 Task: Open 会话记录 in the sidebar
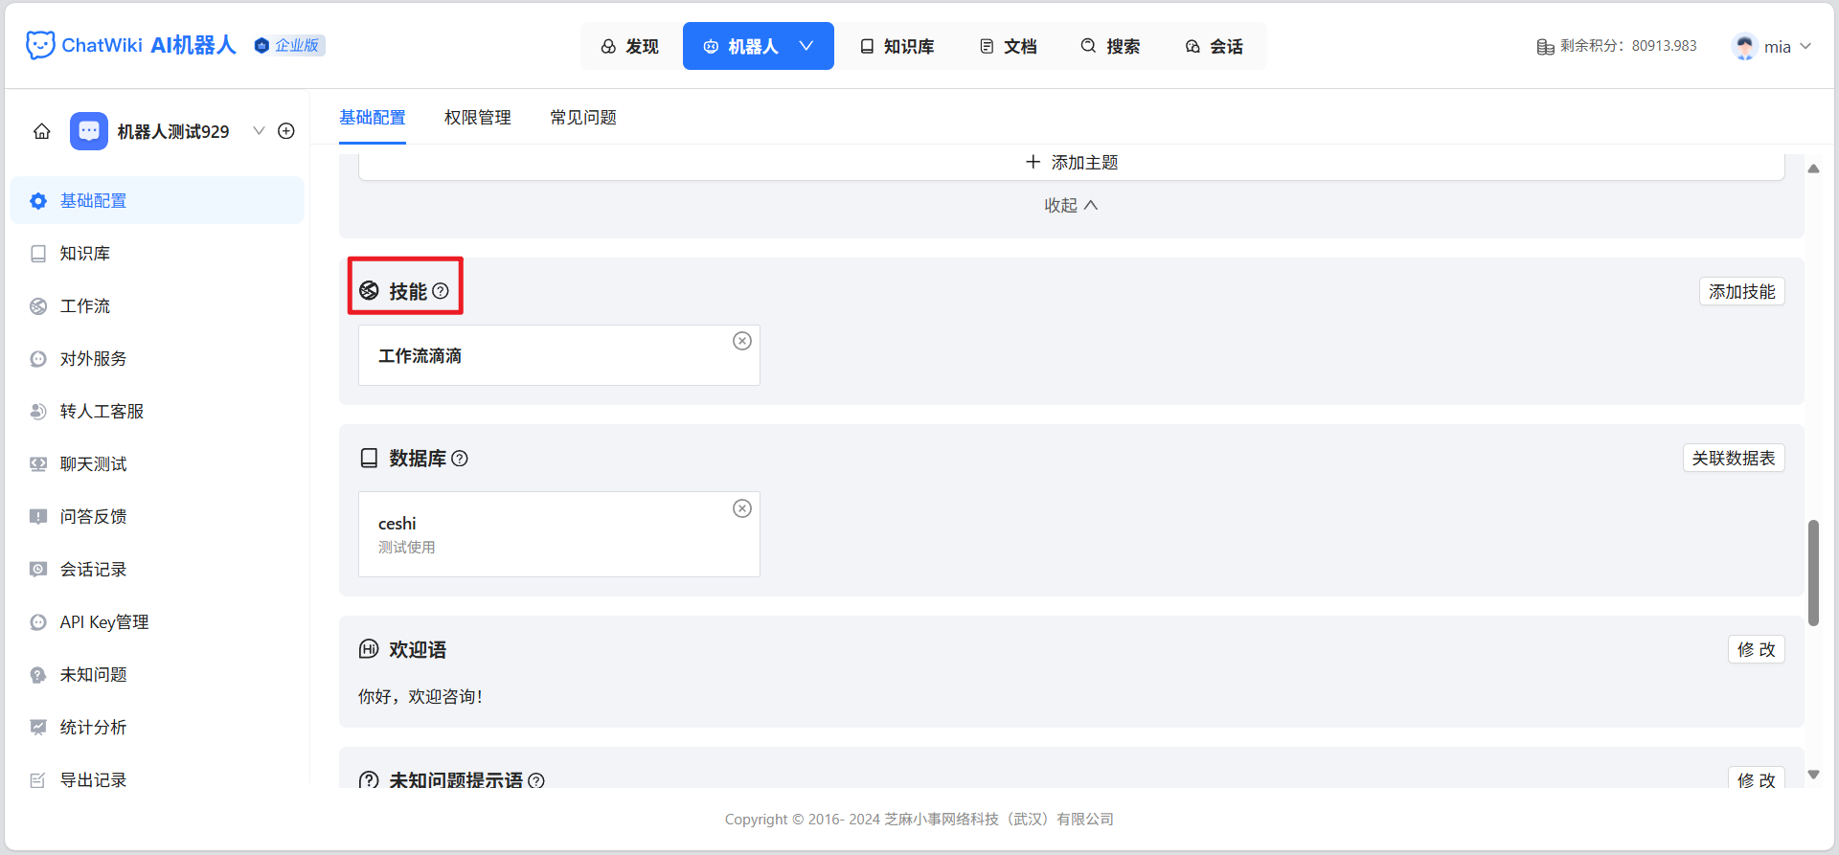coord(157,569)
